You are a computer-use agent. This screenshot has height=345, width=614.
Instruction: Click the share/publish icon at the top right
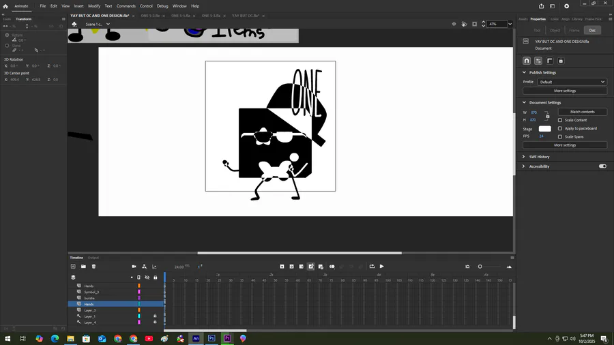(x=541, y=6)
